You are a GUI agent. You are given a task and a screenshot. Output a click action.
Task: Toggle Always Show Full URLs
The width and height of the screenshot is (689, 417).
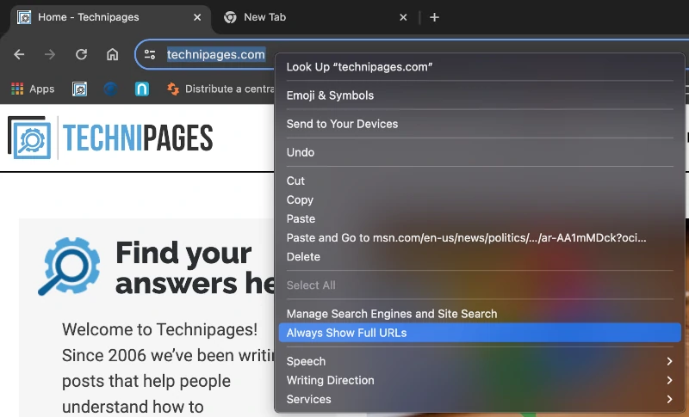tap(480, 333)
